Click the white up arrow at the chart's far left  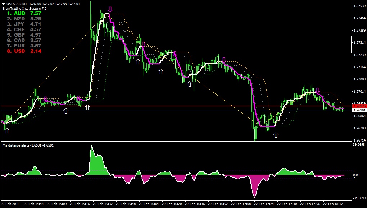[x=7, y=131]
